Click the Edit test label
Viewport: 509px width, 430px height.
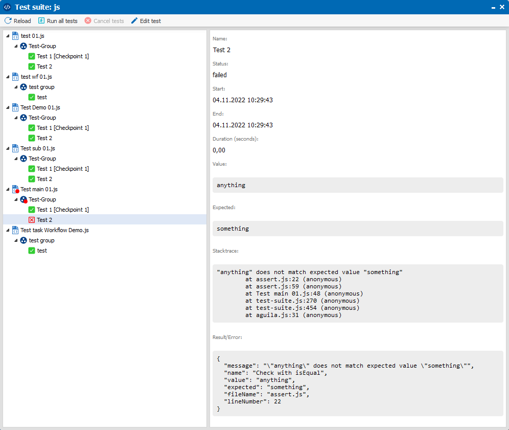coord(150,21)
